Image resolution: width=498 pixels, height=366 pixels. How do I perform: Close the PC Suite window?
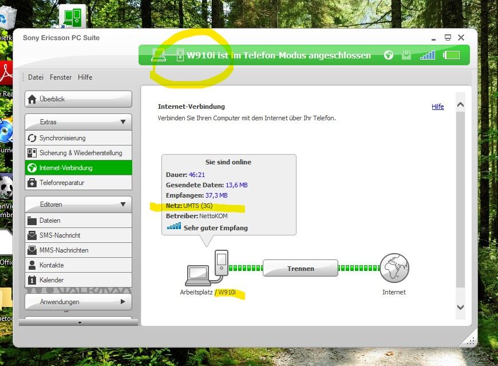click(461, 37)
